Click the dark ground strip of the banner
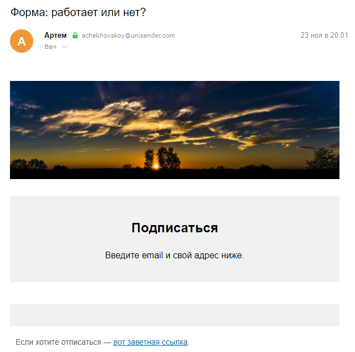 (175, 174)
